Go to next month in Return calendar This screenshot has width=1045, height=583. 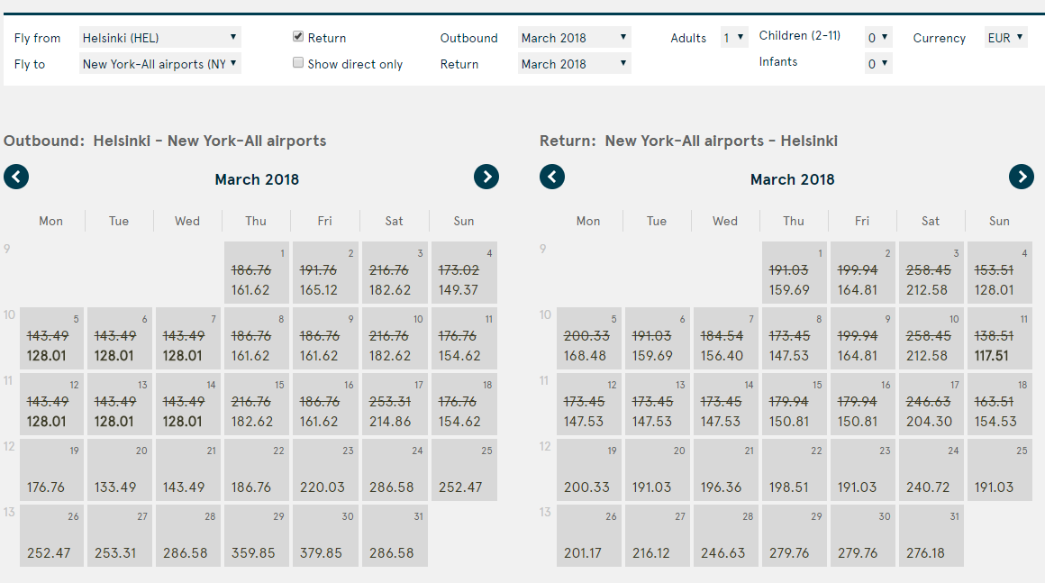[x=1022, y=177]
